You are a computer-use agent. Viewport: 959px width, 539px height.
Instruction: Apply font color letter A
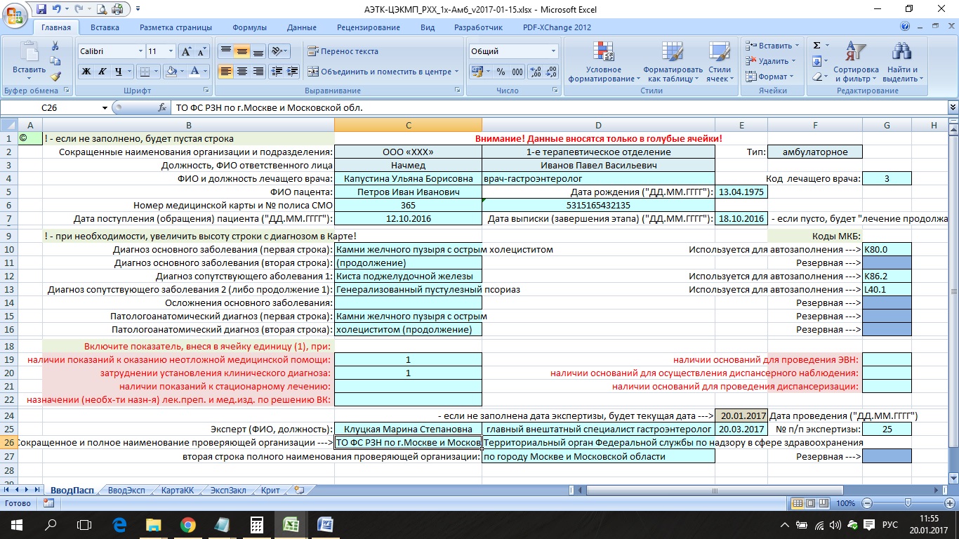point(195,72)
